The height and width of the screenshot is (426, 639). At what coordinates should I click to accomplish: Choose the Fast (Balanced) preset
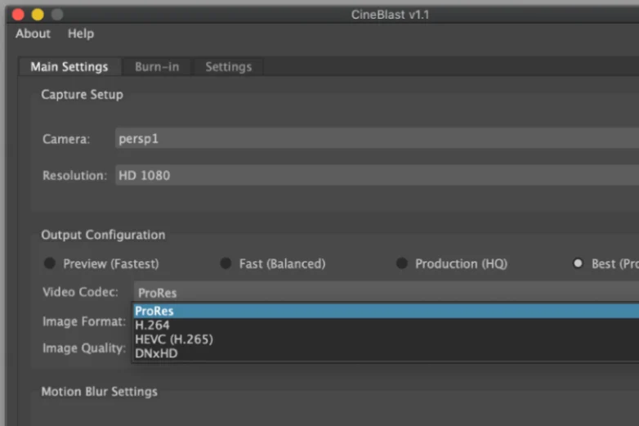pyautogui.click(x=226, y=264)
